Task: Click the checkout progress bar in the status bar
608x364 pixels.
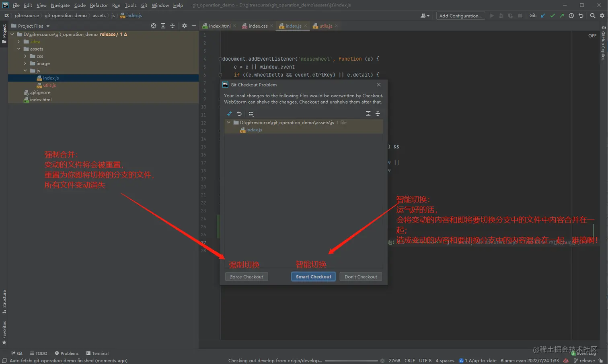Action: 351,361
